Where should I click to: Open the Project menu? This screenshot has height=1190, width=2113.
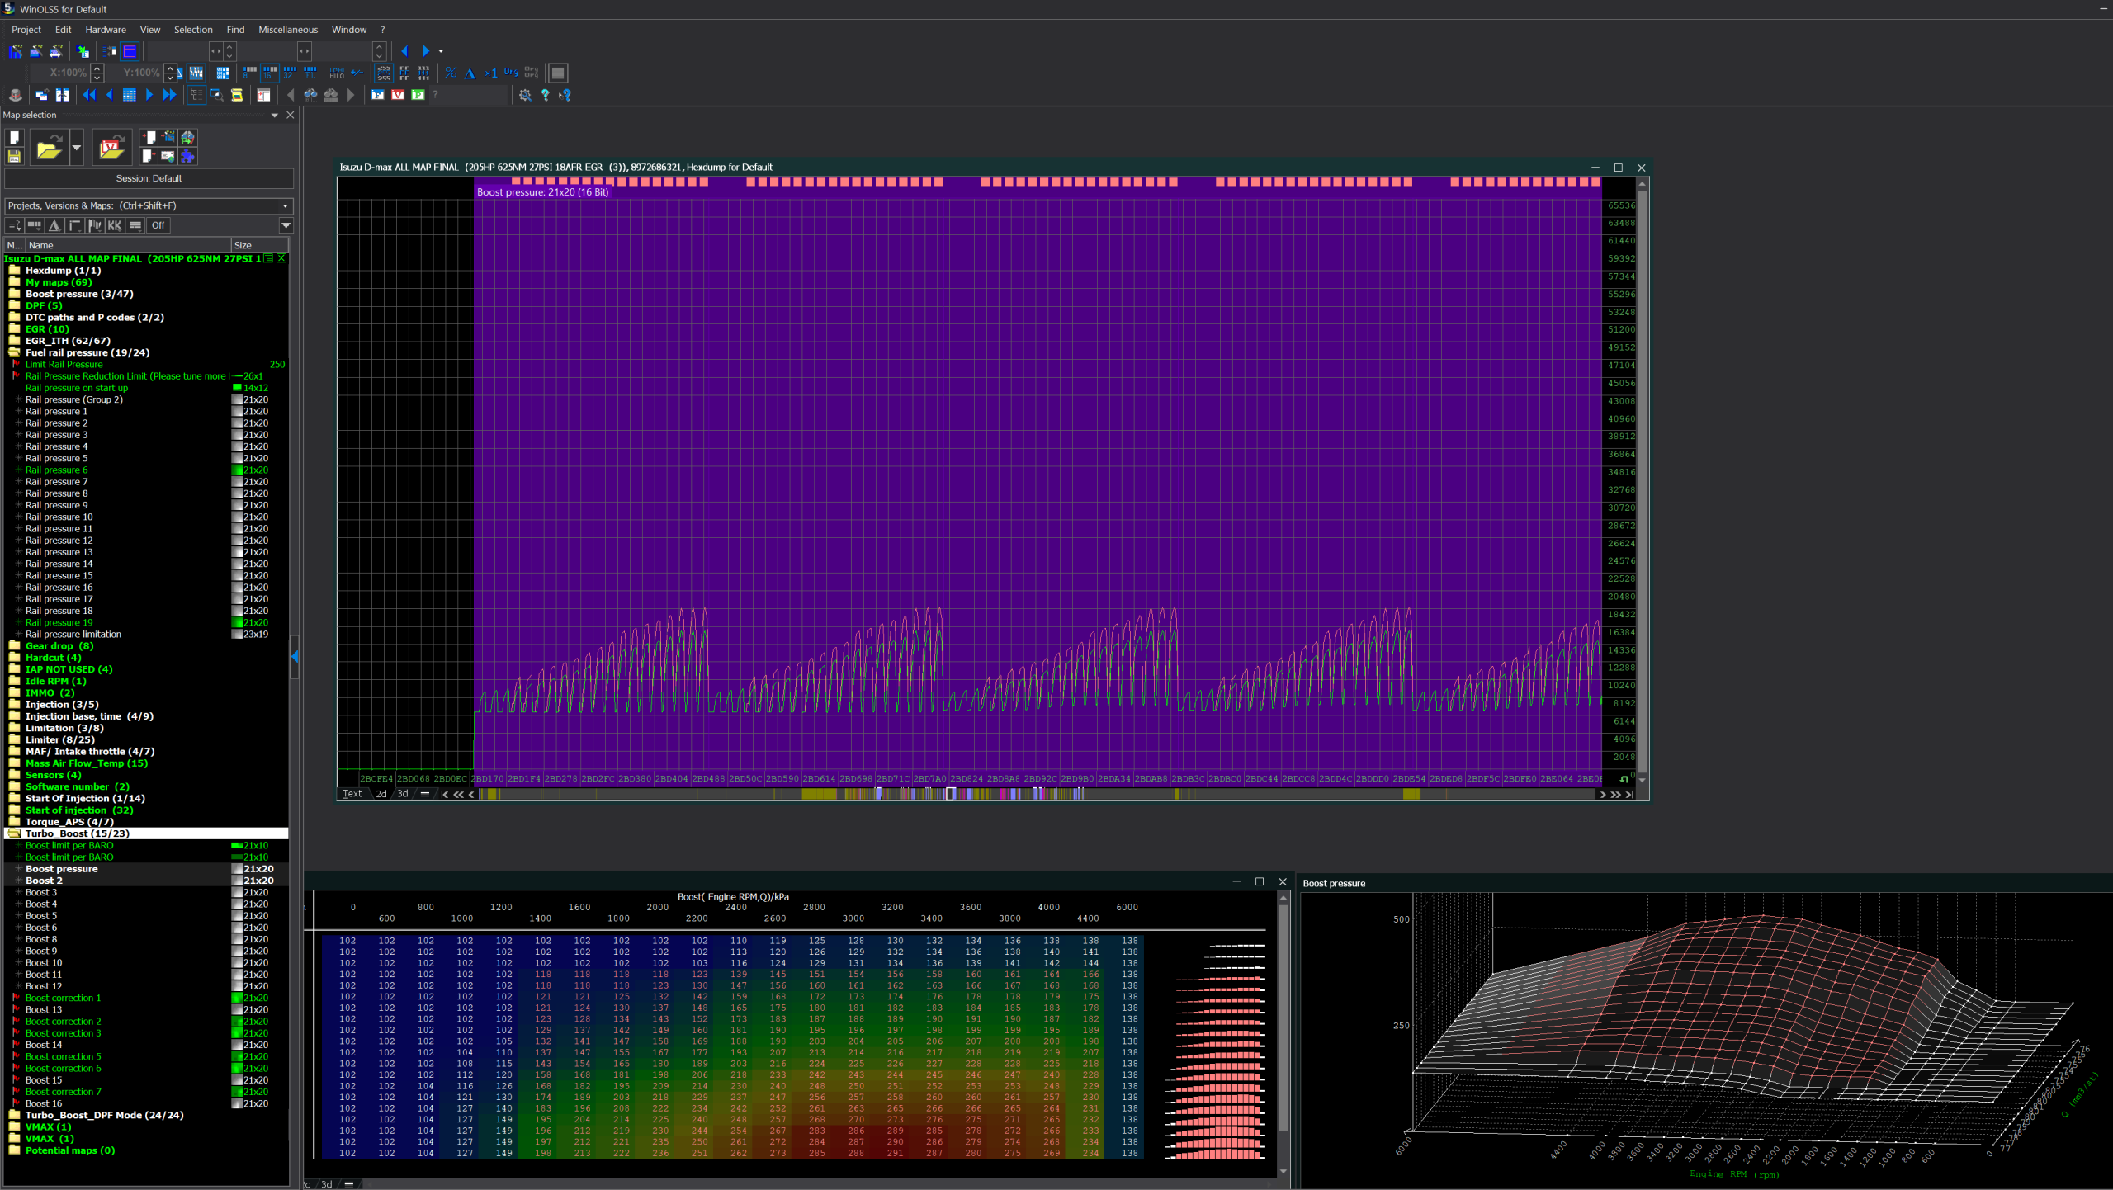click(26, 30)
